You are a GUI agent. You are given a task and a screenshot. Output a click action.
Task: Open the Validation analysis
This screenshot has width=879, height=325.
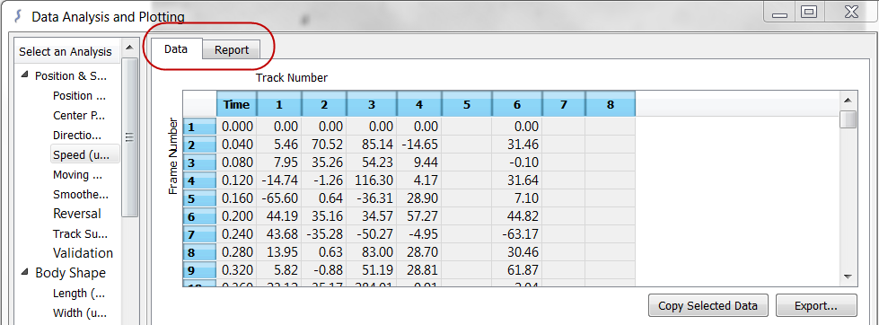[83, 252]
